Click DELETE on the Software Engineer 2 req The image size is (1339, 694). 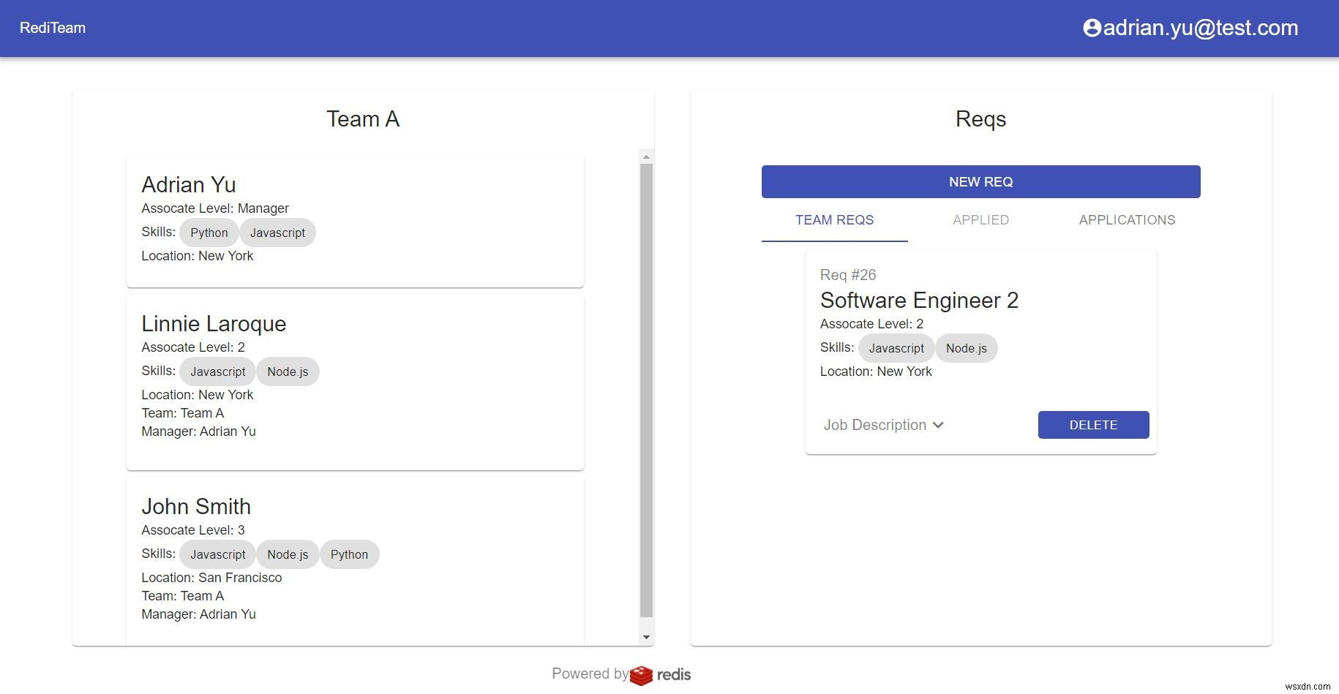tap(1092, 425)
